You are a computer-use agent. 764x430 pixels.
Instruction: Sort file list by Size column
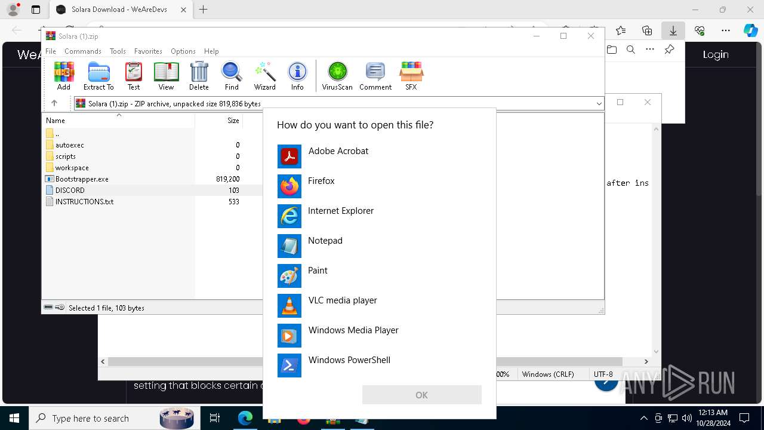pos(219,121)
